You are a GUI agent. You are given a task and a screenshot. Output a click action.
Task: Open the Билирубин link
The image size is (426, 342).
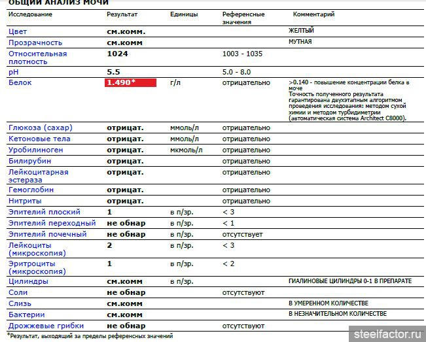pos(29,161)
